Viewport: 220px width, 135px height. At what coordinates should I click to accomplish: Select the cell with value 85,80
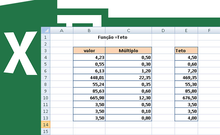[186, 91]
